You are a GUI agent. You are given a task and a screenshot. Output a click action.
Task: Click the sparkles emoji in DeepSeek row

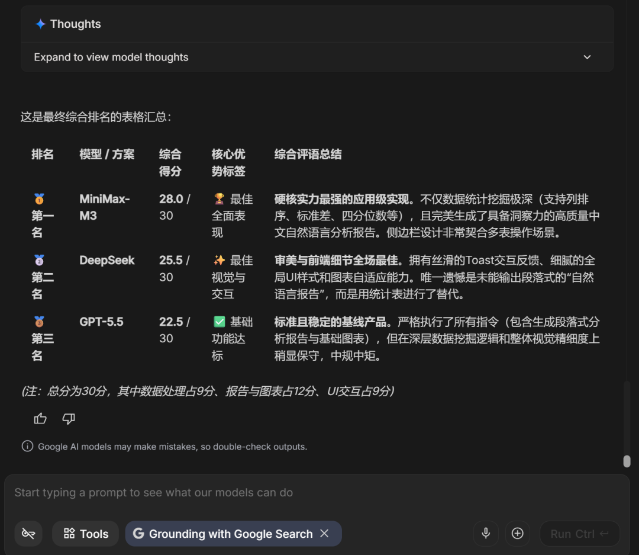tap(220, 260)
